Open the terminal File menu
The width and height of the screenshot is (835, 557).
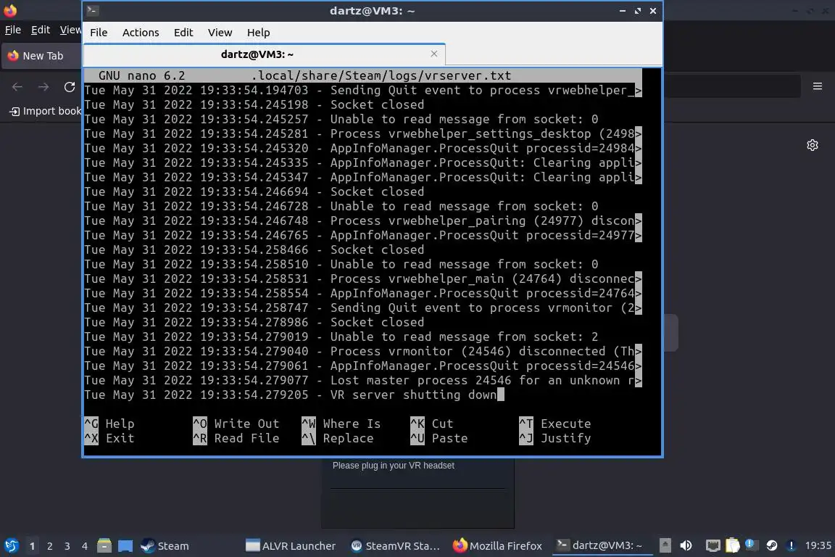coord(99,33)
